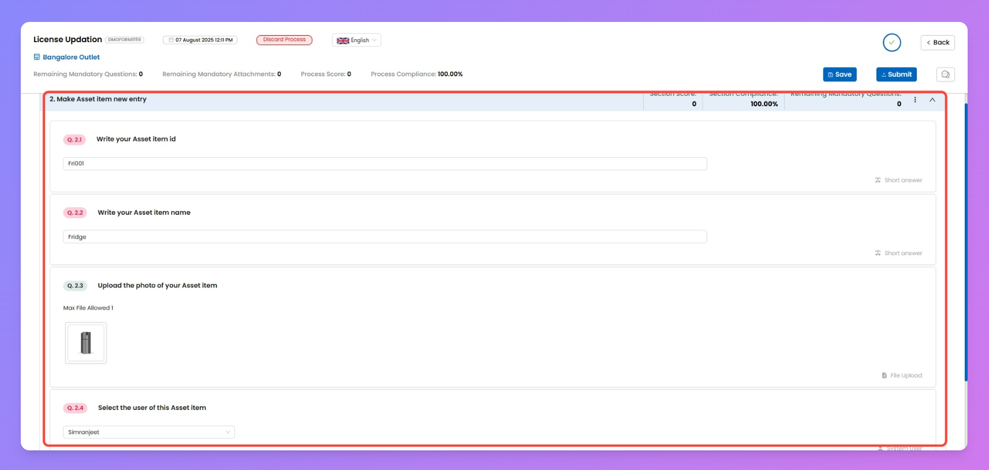Screen dimensions: 989x470
Task: Click the Max File Allowed 1 text
Action: pos(88,308)
